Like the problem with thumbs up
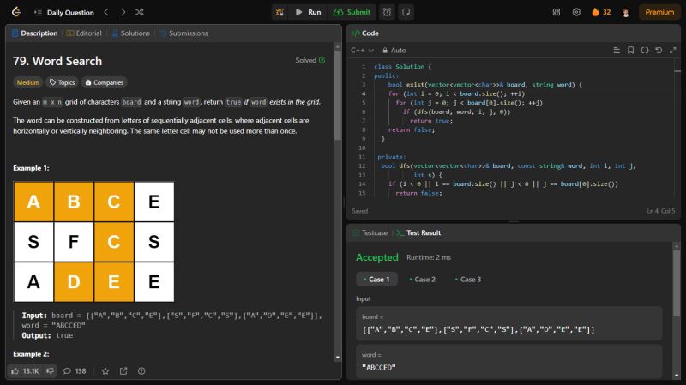 [x=16, y=371]
